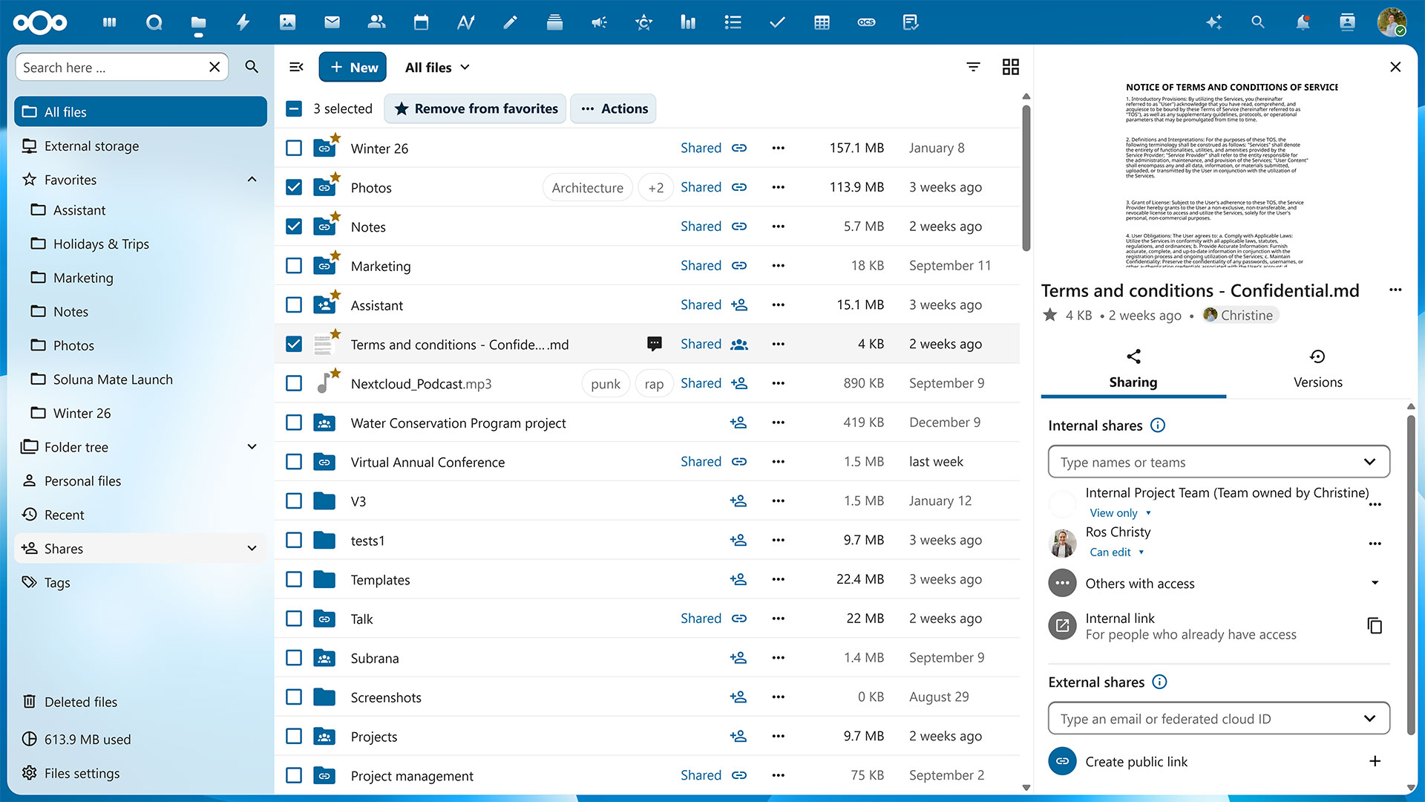Open the Contacts app icon
This screenshot has width=1425, height=802.
(376, 22)
